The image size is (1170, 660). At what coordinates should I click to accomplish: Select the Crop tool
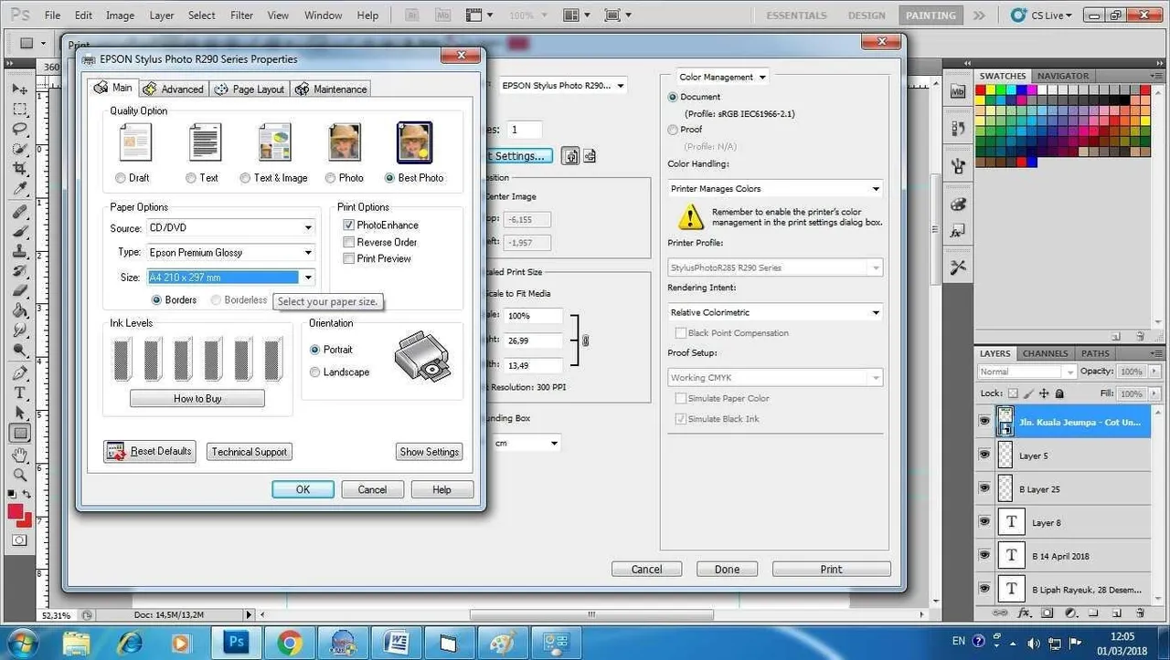pos(19,170)
